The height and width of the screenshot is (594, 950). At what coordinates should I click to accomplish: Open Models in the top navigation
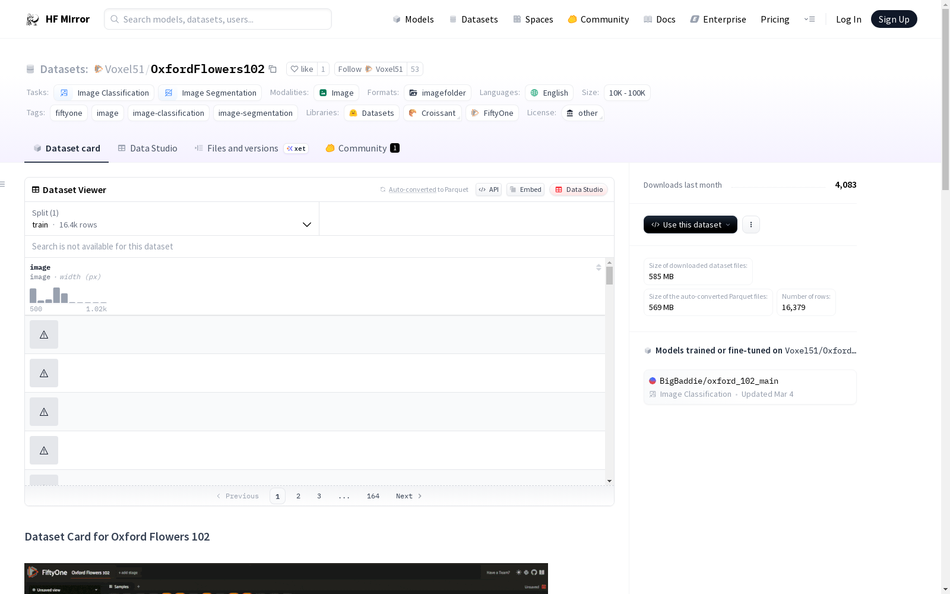413,20
